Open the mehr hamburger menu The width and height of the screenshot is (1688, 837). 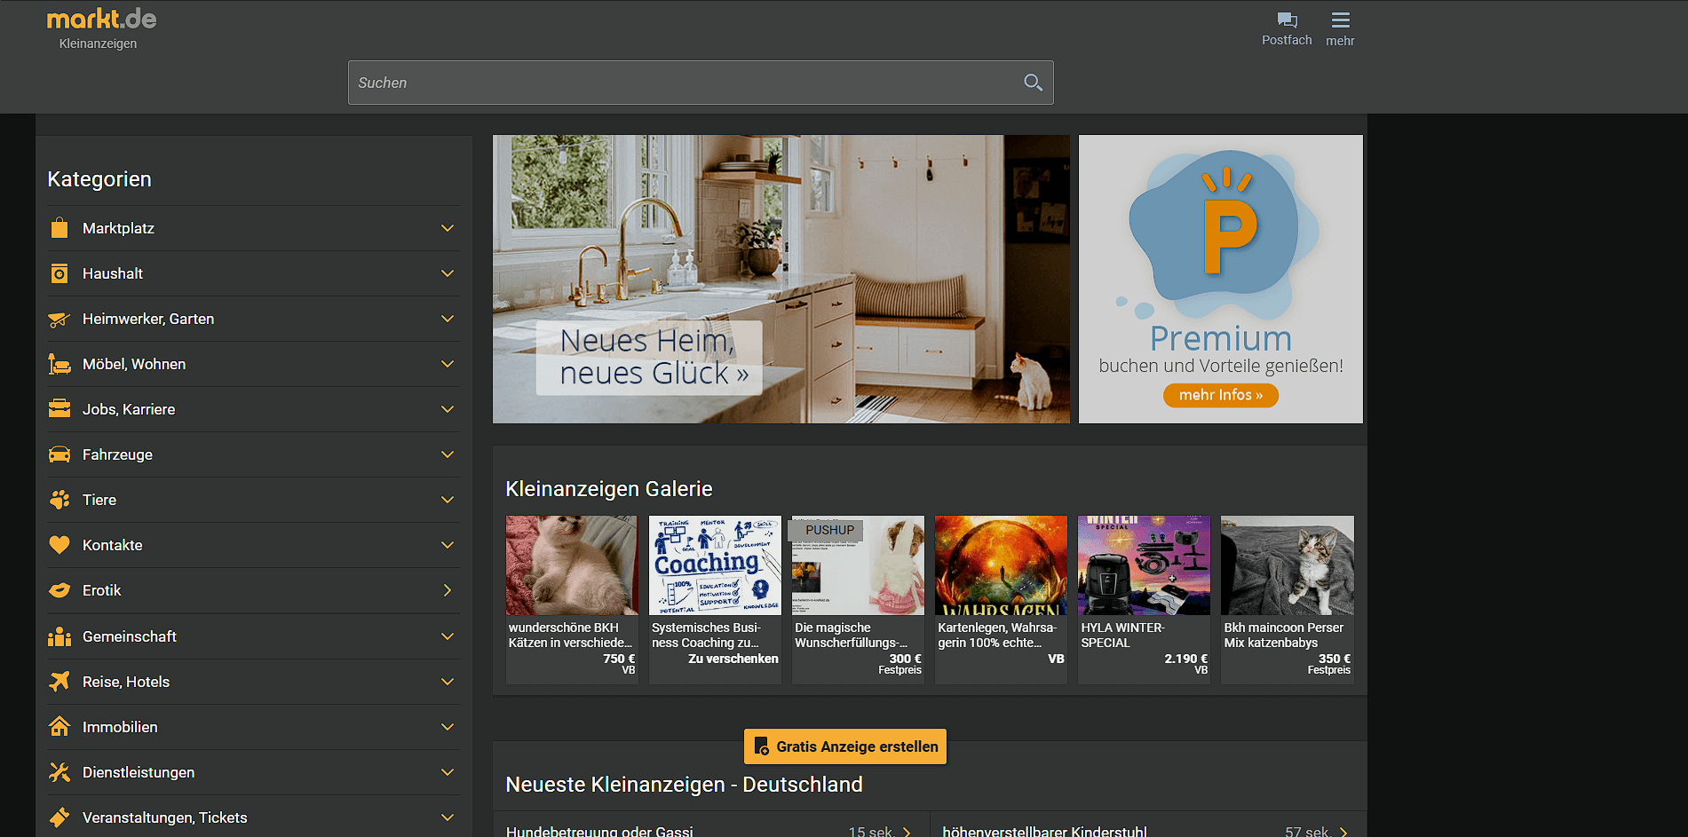[x=1340, y=20]
